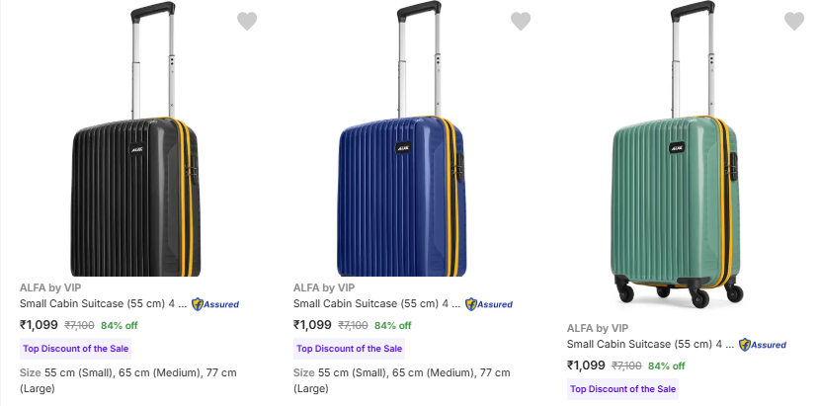Click ₹1,099 price on the black suitcase
This screenshot has width=818, height=406.
38,325
